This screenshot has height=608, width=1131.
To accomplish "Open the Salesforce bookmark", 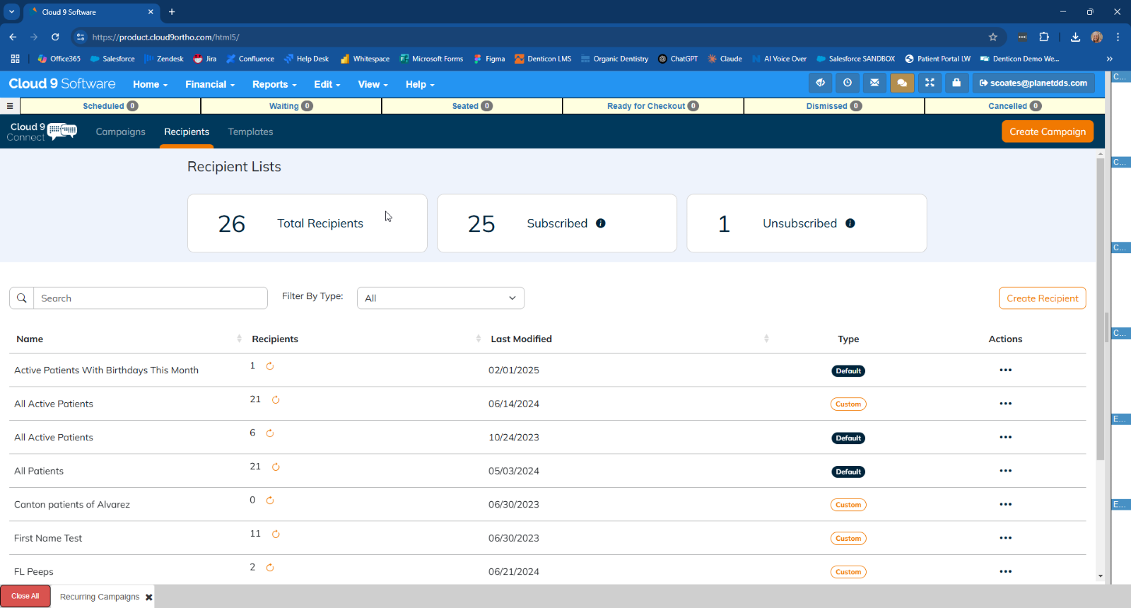I will tap(112, 59).
